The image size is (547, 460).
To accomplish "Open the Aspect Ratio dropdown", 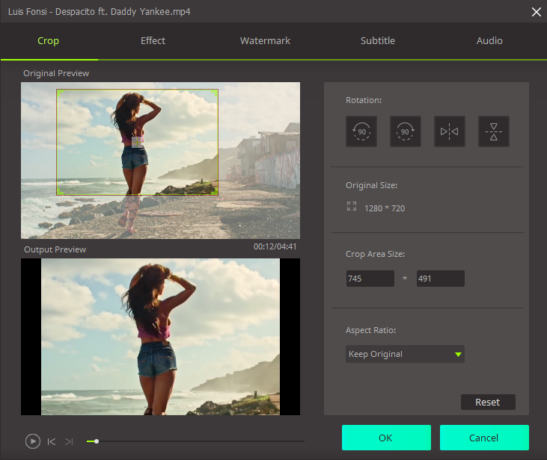I will click(x=405, y=354).
